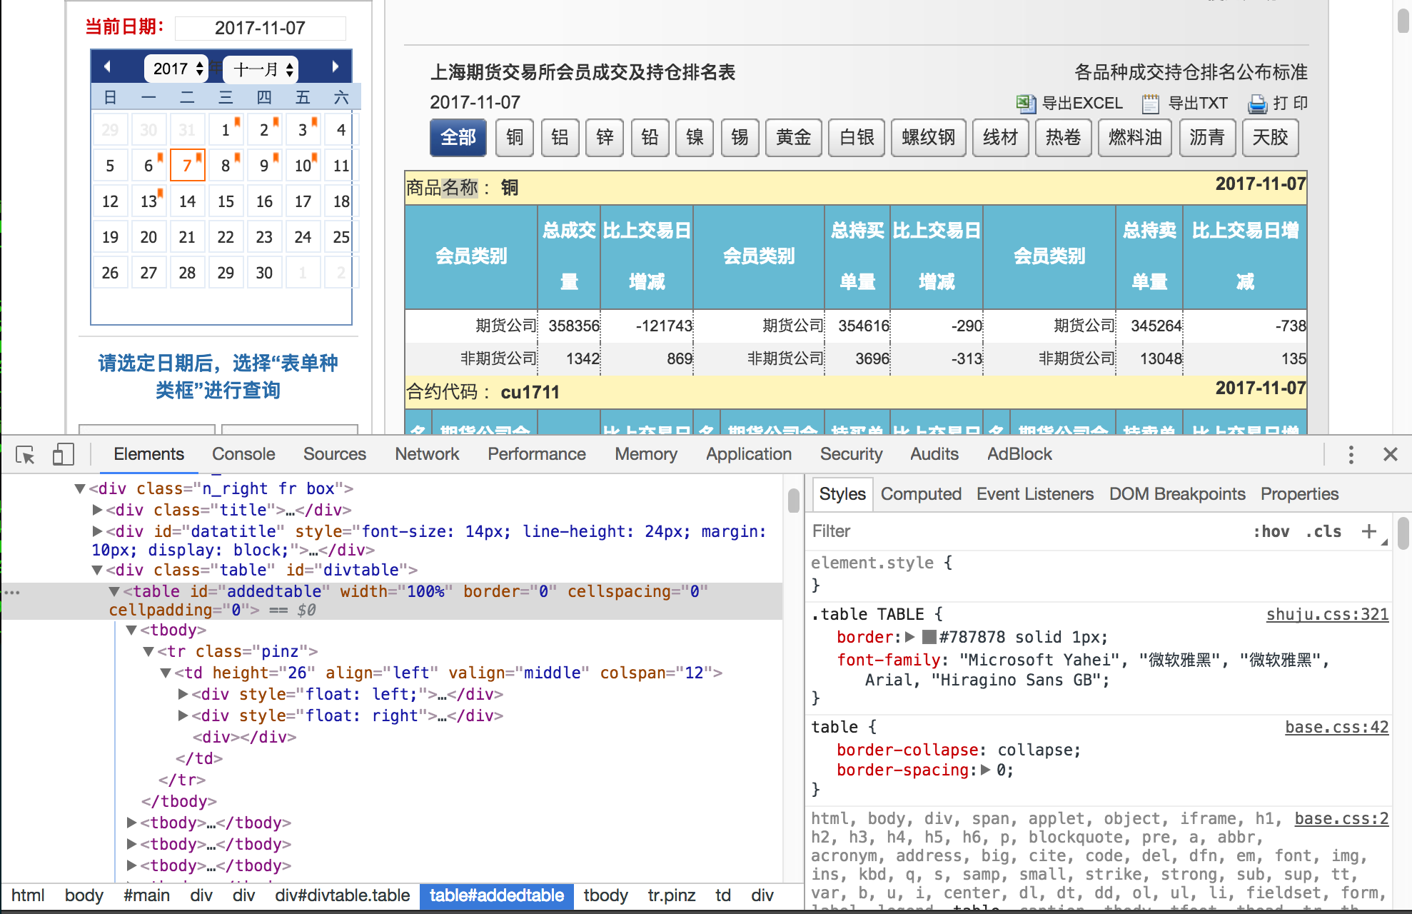Select day 13 in calendar
Viewport: 1412px width, 914px height.
point(148,201)
